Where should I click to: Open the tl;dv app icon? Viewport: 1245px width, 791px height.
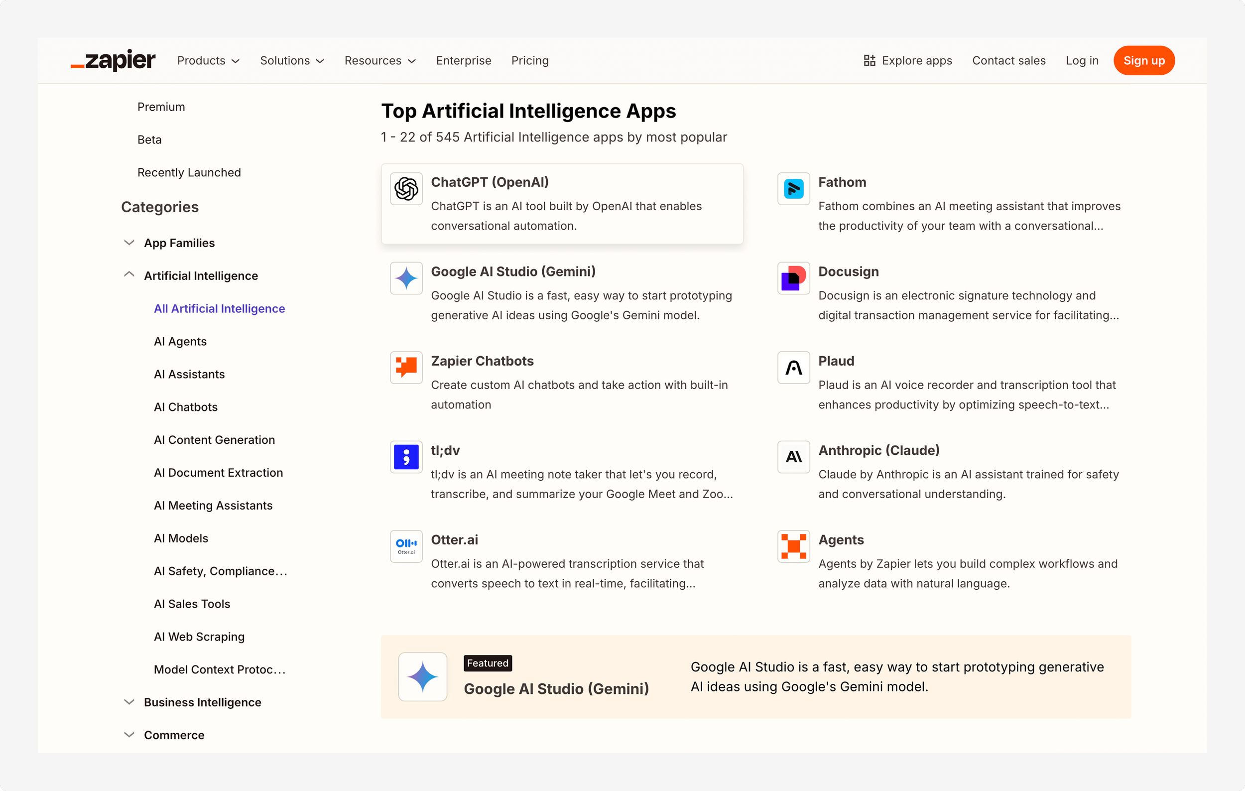[x=406, y=457]
